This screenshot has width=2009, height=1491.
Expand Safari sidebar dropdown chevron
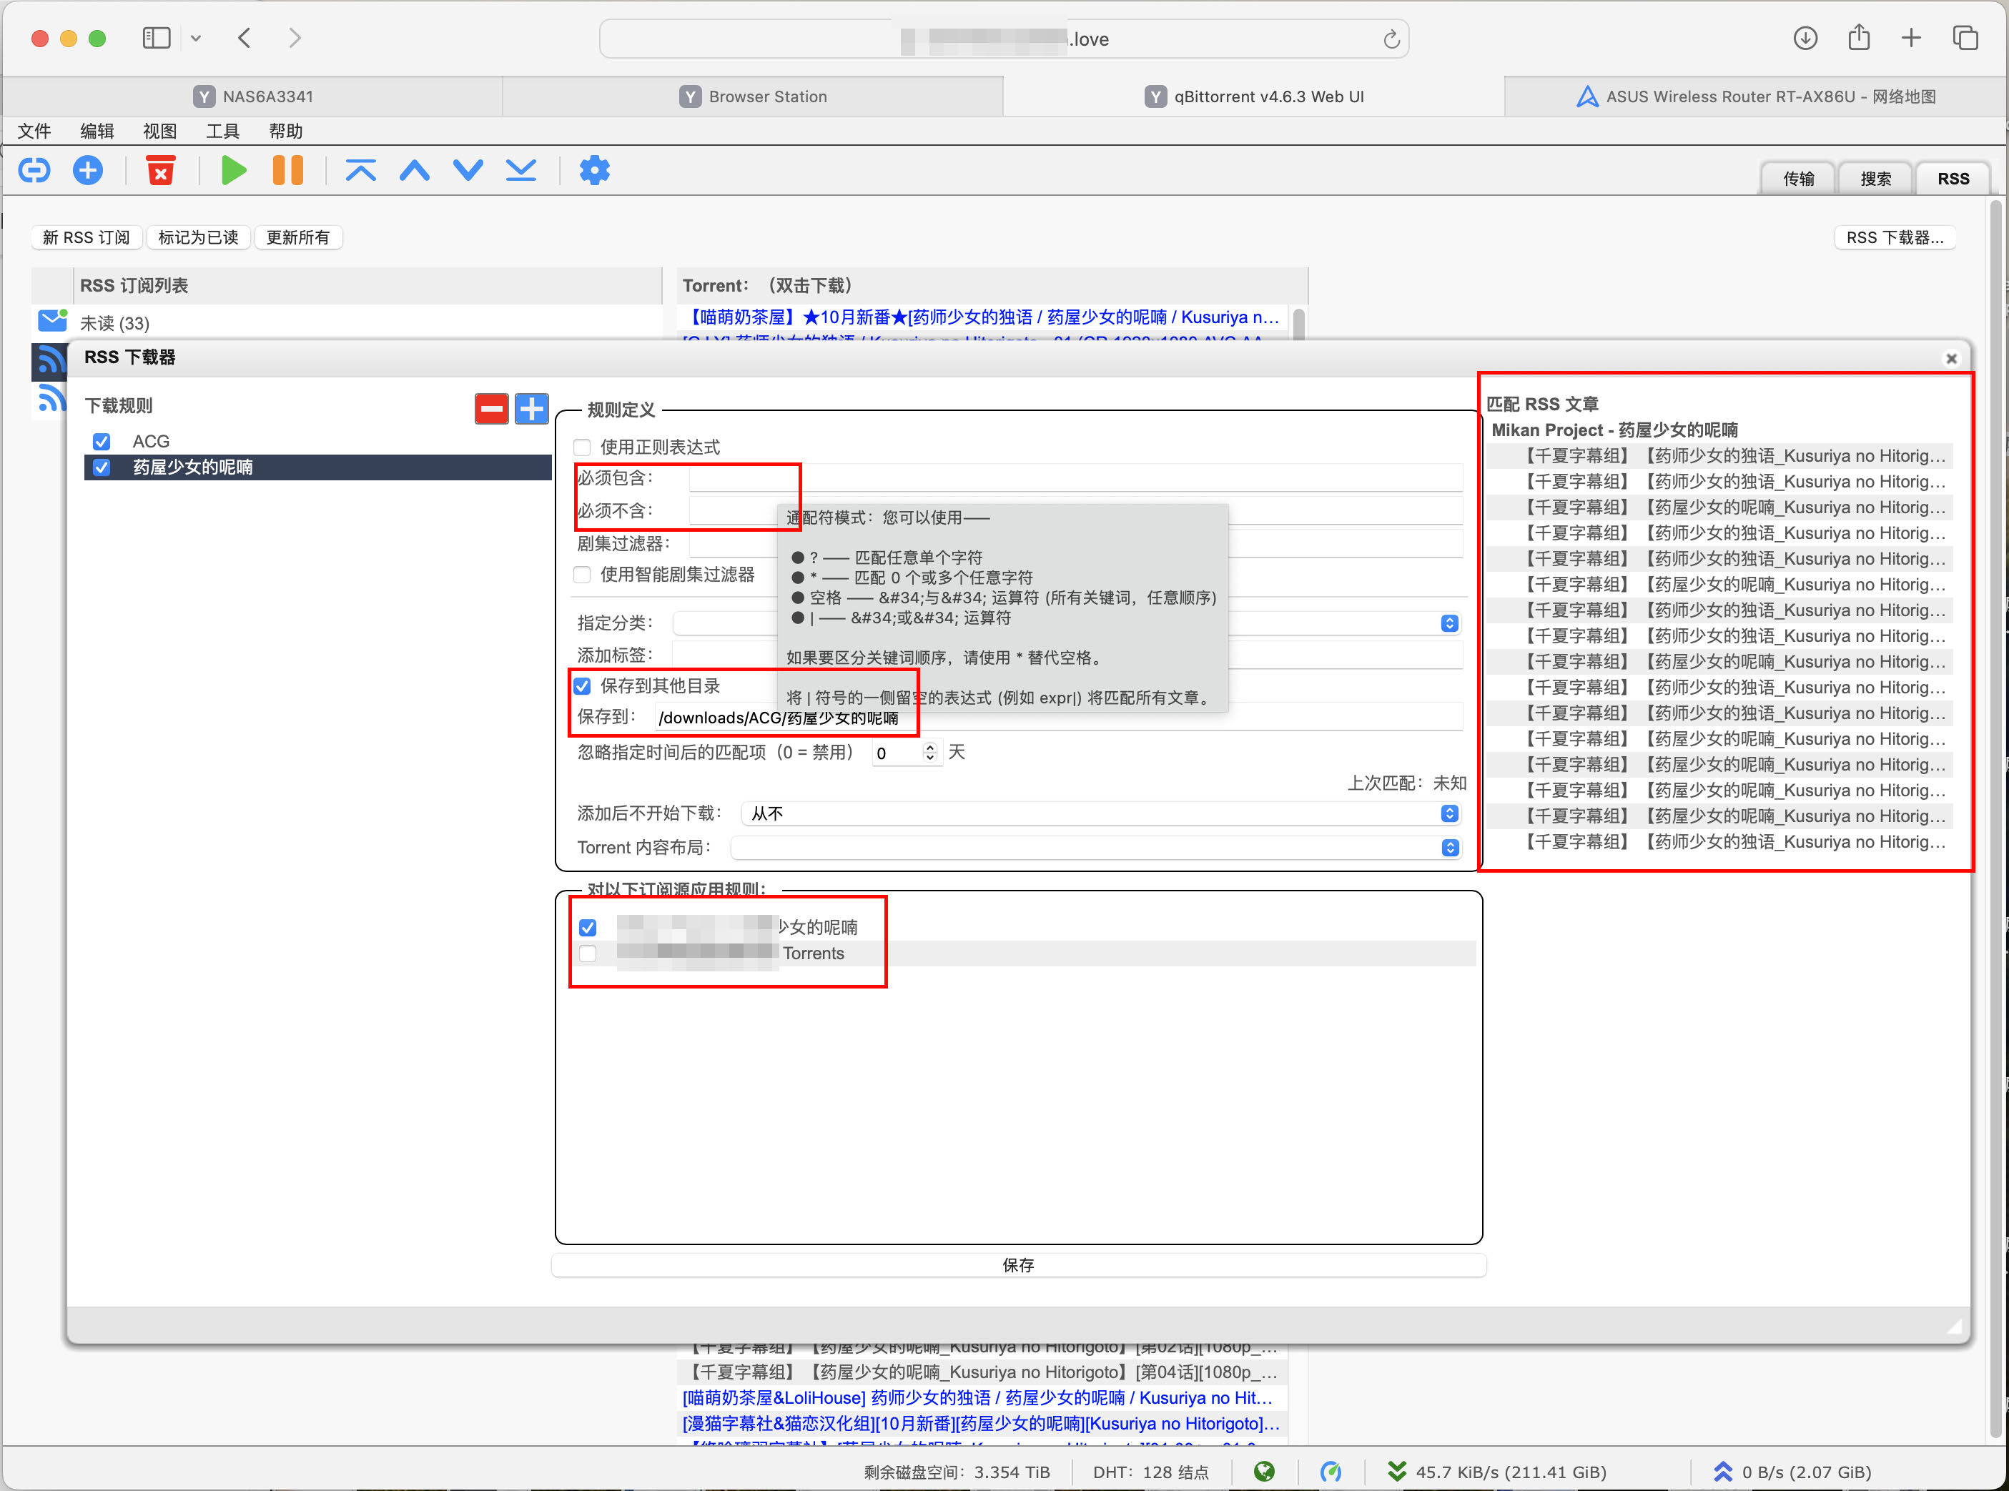[x=196, y=38]
